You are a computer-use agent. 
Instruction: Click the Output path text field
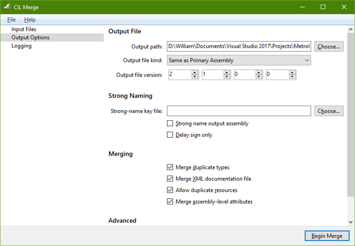tap(239, 46)
